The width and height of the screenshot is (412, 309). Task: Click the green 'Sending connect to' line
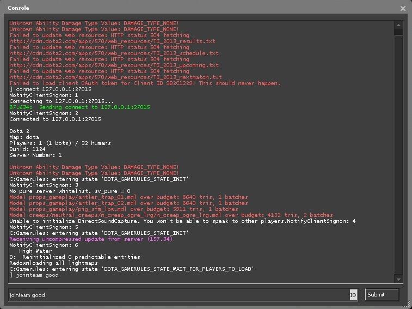pyautogui.click(x=79, y=107)
